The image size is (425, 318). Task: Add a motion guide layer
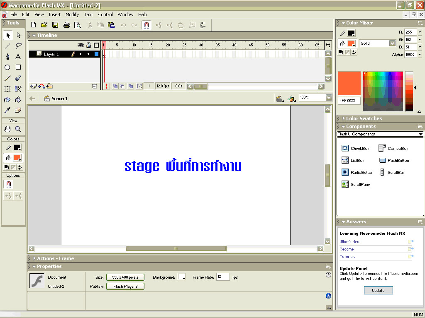[42, 86]
